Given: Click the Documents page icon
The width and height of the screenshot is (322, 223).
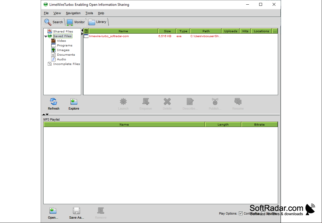Looking at the screenshot, I should tap(54, 55).
